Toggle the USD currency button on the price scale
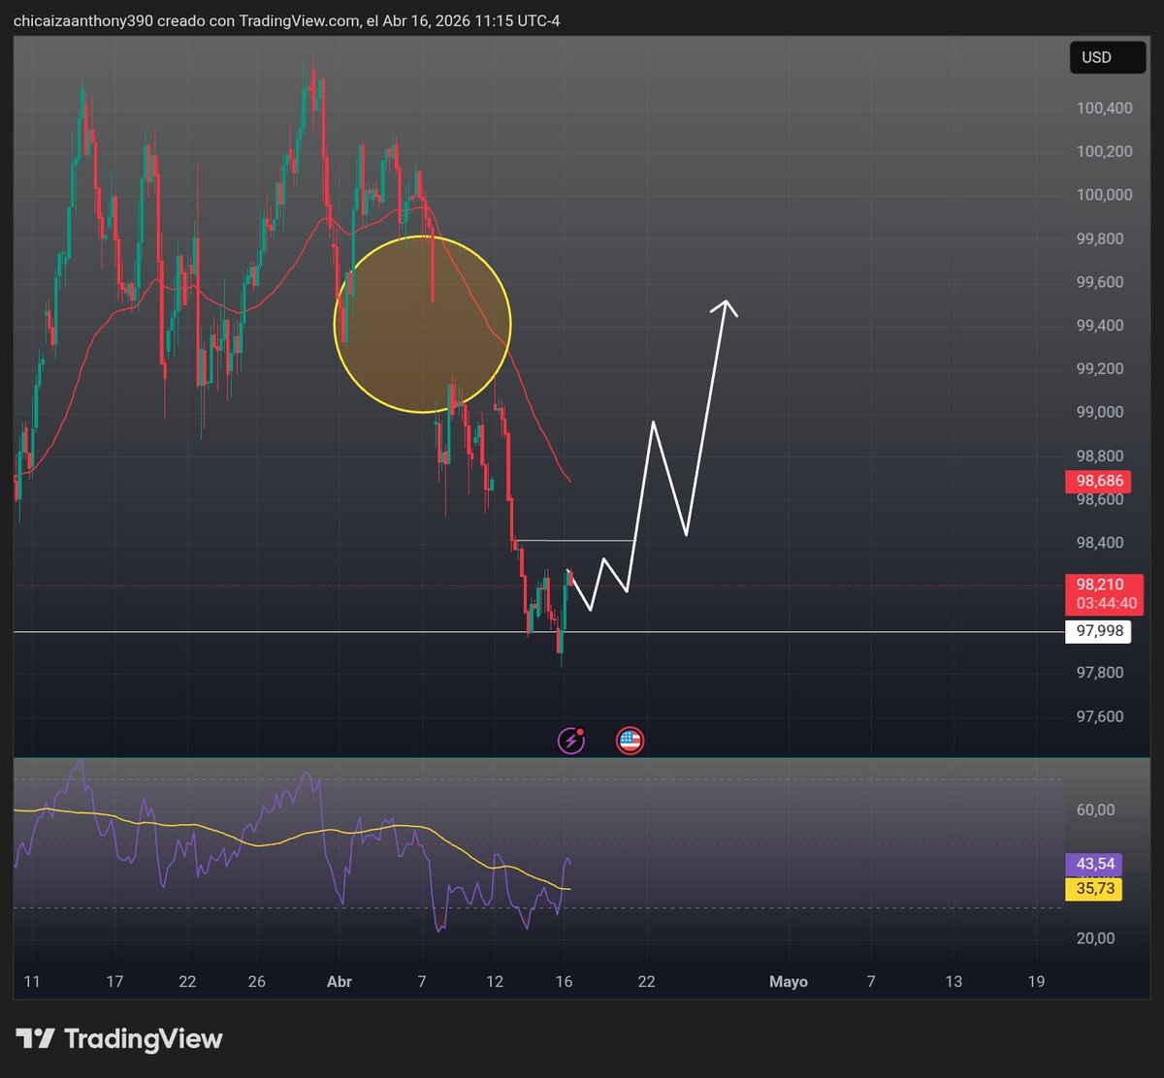The width and height of the screenshot is (1164, 1078). pos(1107,57)
